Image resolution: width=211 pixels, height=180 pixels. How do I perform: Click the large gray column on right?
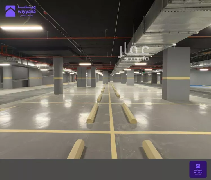(x=176, y=74)
